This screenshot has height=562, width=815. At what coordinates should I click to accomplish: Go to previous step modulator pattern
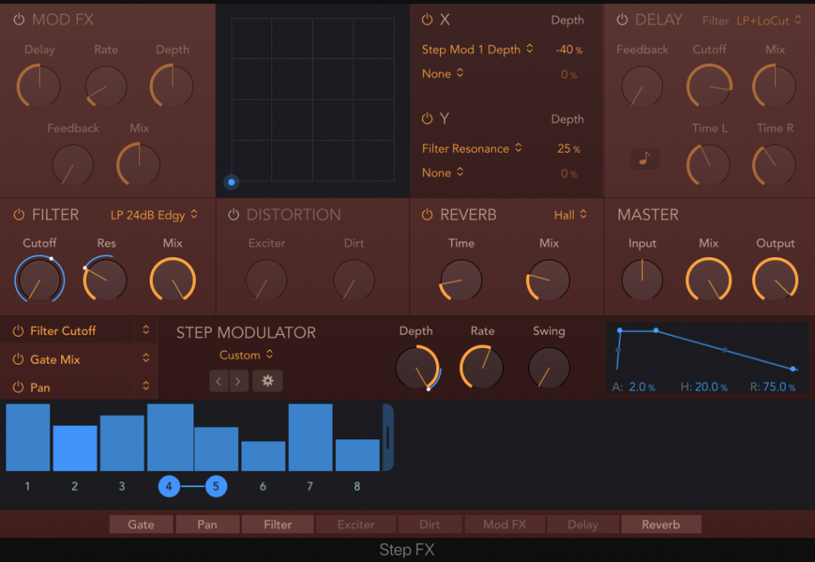click(x=220, y=381)
